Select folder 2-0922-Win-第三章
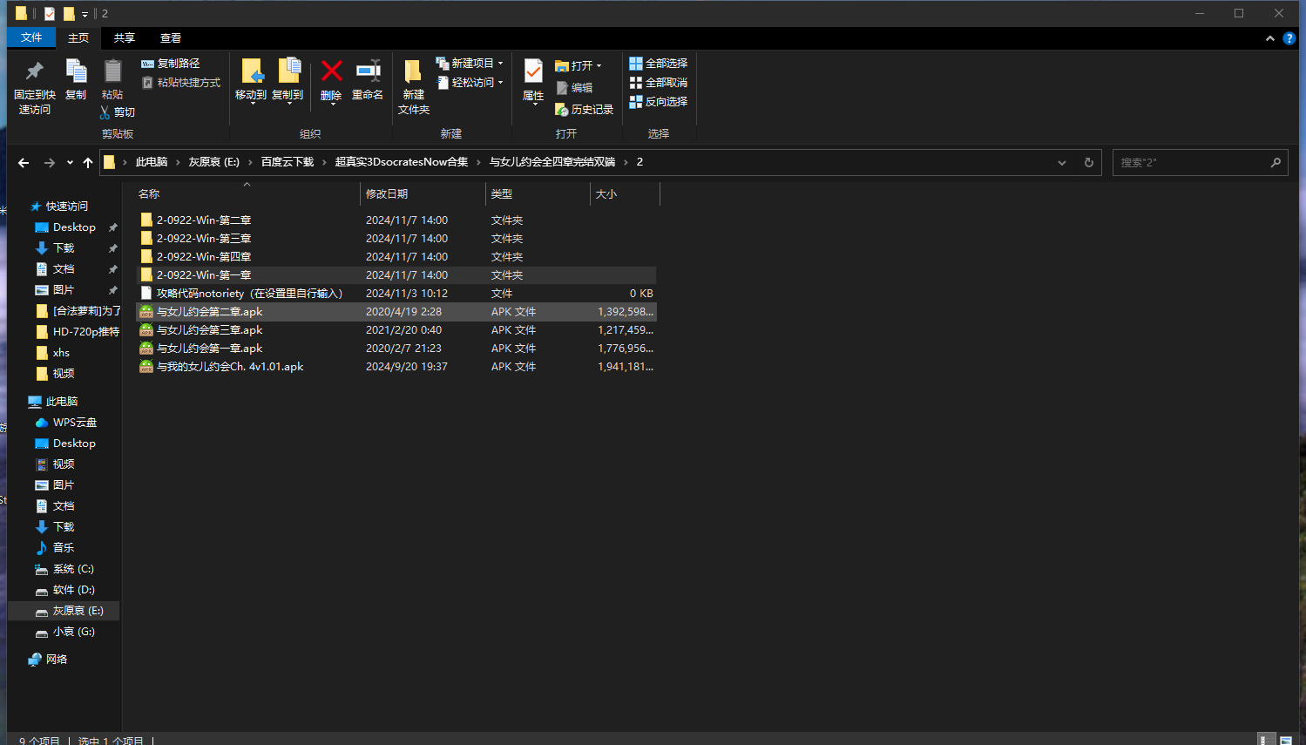Screen dimensions: 1306x745 pyautogui.click(x=396, y=239)
